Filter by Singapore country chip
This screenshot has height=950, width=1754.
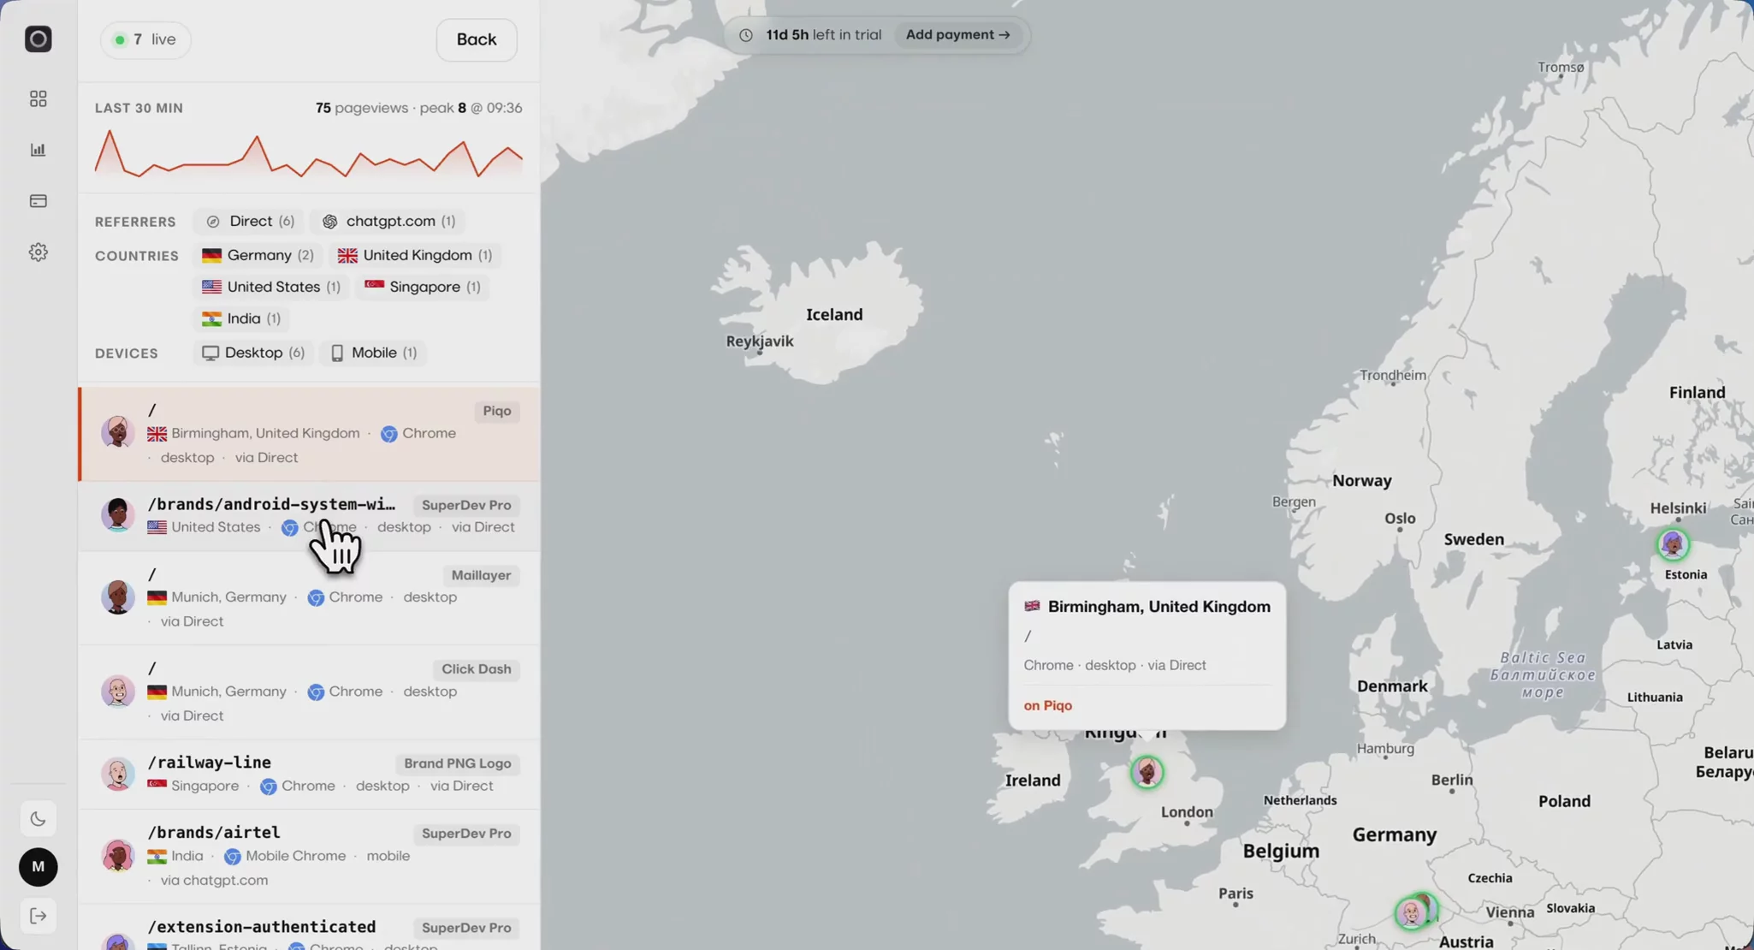click(423, 288)
